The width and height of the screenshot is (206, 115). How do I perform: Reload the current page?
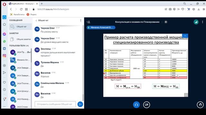[x=21, y=9]
